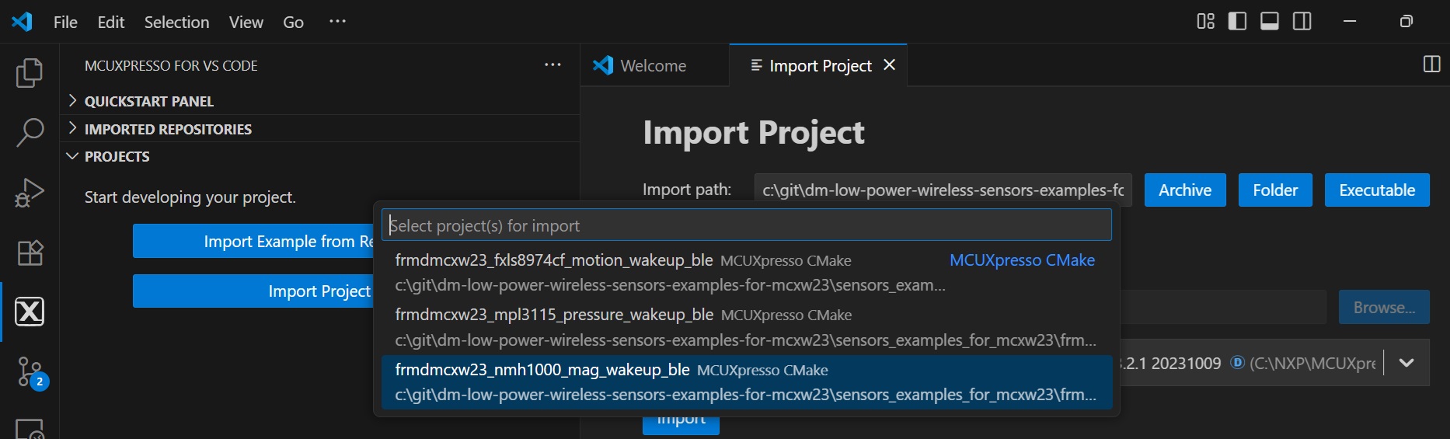Split the editor to the right
Image resolution: width=1450 pixels, height=439 pixels.
click(1431, 64)
